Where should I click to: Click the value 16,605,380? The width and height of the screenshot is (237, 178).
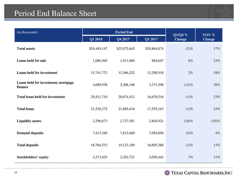point(155,145)
